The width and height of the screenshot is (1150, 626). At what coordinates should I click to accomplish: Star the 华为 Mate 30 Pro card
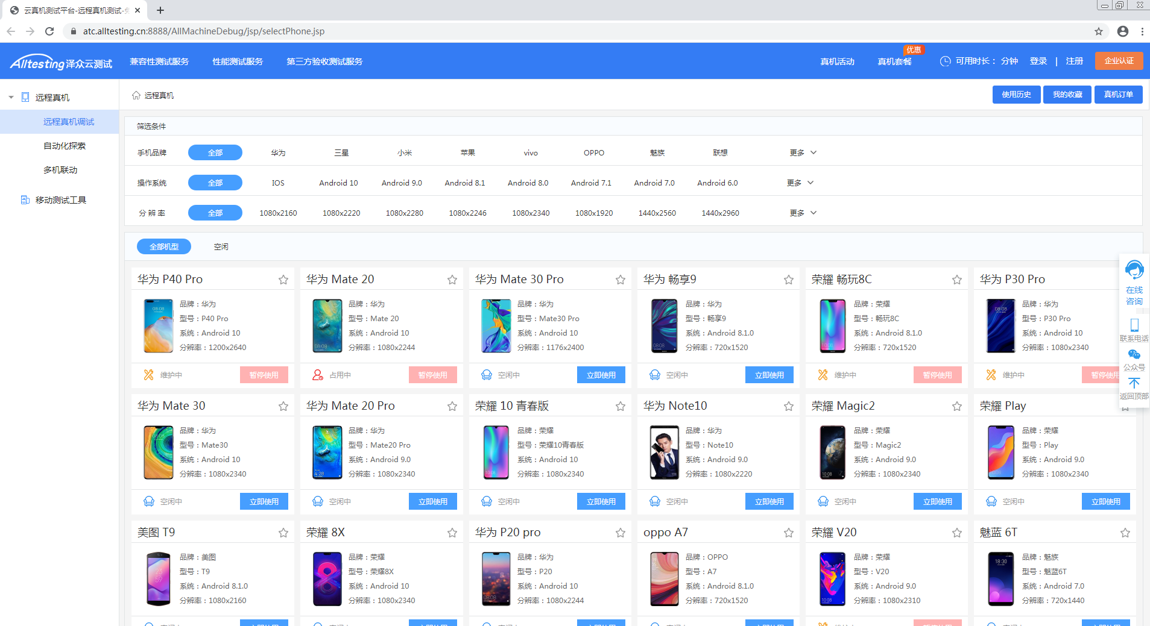point(621,280)
